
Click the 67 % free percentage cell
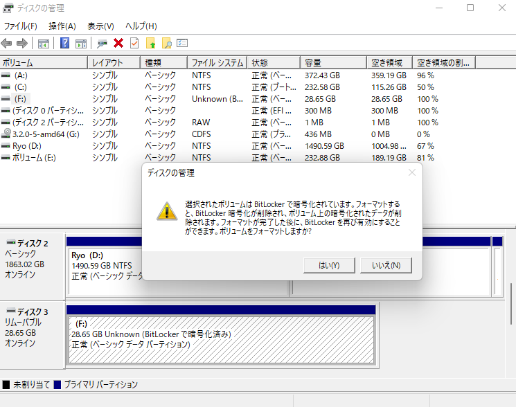click(425, 146)
